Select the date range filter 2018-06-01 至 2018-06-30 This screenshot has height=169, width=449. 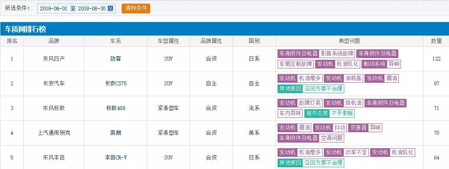pyautogui.click(x=77, y=8)
